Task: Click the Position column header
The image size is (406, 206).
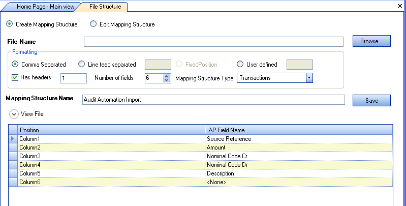Action: click(x=111, y=130)
